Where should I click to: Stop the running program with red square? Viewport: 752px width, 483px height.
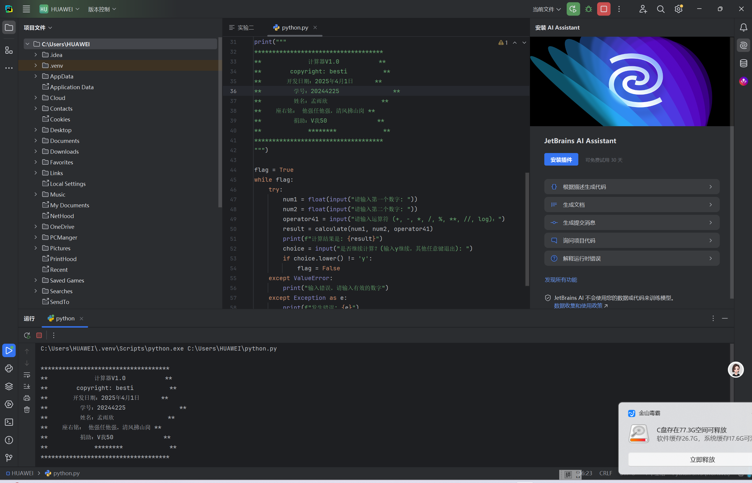604,9
